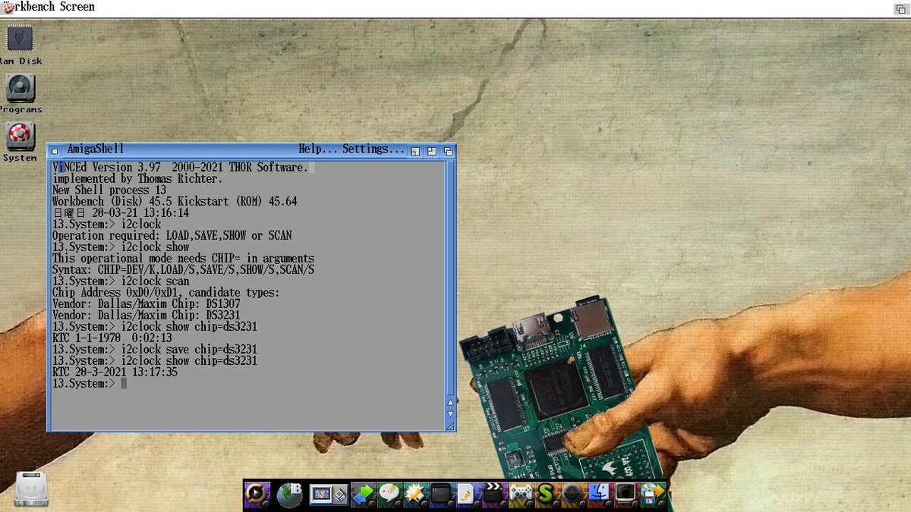Click the shell prompt cursor on last line
The width and height of the screenshot is (911, 512).
(123, 384)
